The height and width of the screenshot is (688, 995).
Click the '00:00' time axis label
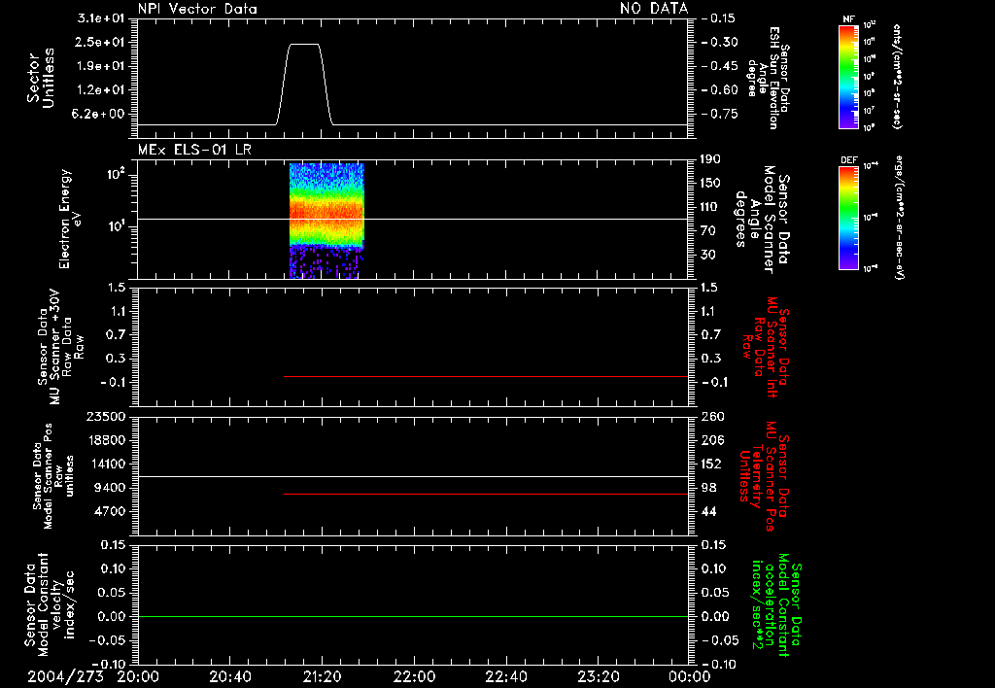pyautogui.click(x=689, y=676)
